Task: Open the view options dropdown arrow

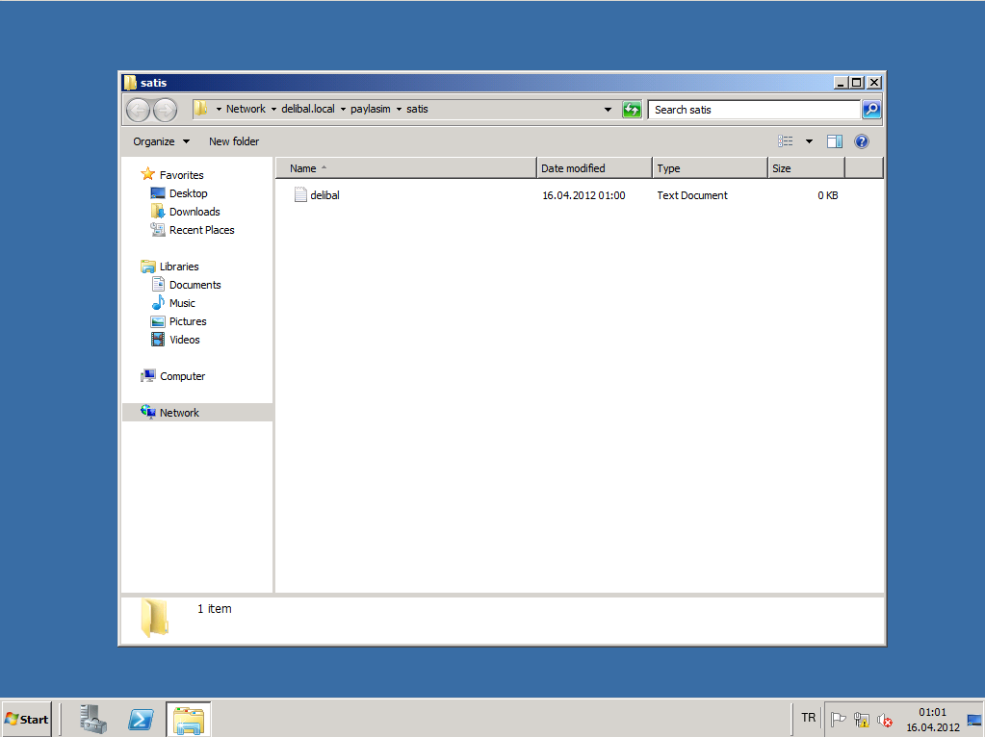Action: click(x=809, y=141)
